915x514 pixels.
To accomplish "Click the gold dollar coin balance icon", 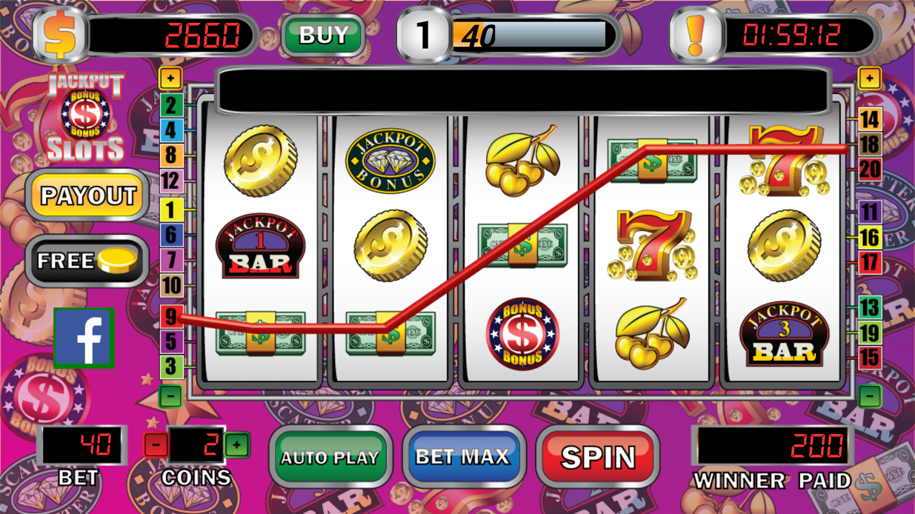I will (x=60, y=35).
